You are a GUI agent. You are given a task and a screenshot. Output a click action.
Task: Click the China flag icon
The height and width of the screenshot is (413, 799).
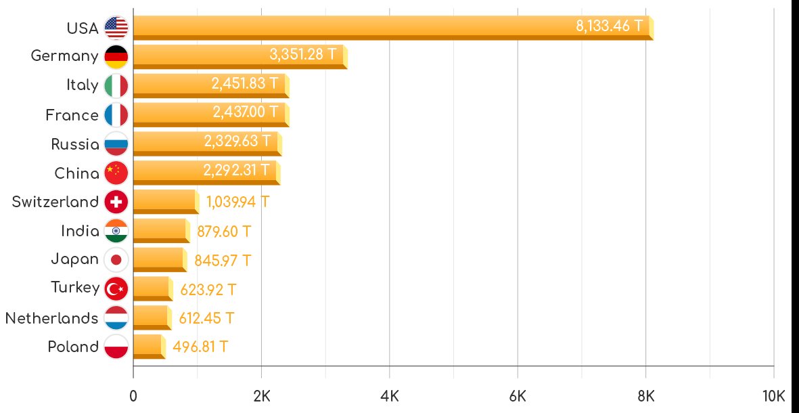click(x=116, y=173)
